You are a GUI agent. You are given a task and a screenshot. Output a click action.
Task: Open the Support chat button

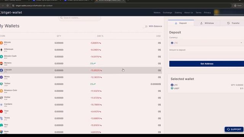234,129
